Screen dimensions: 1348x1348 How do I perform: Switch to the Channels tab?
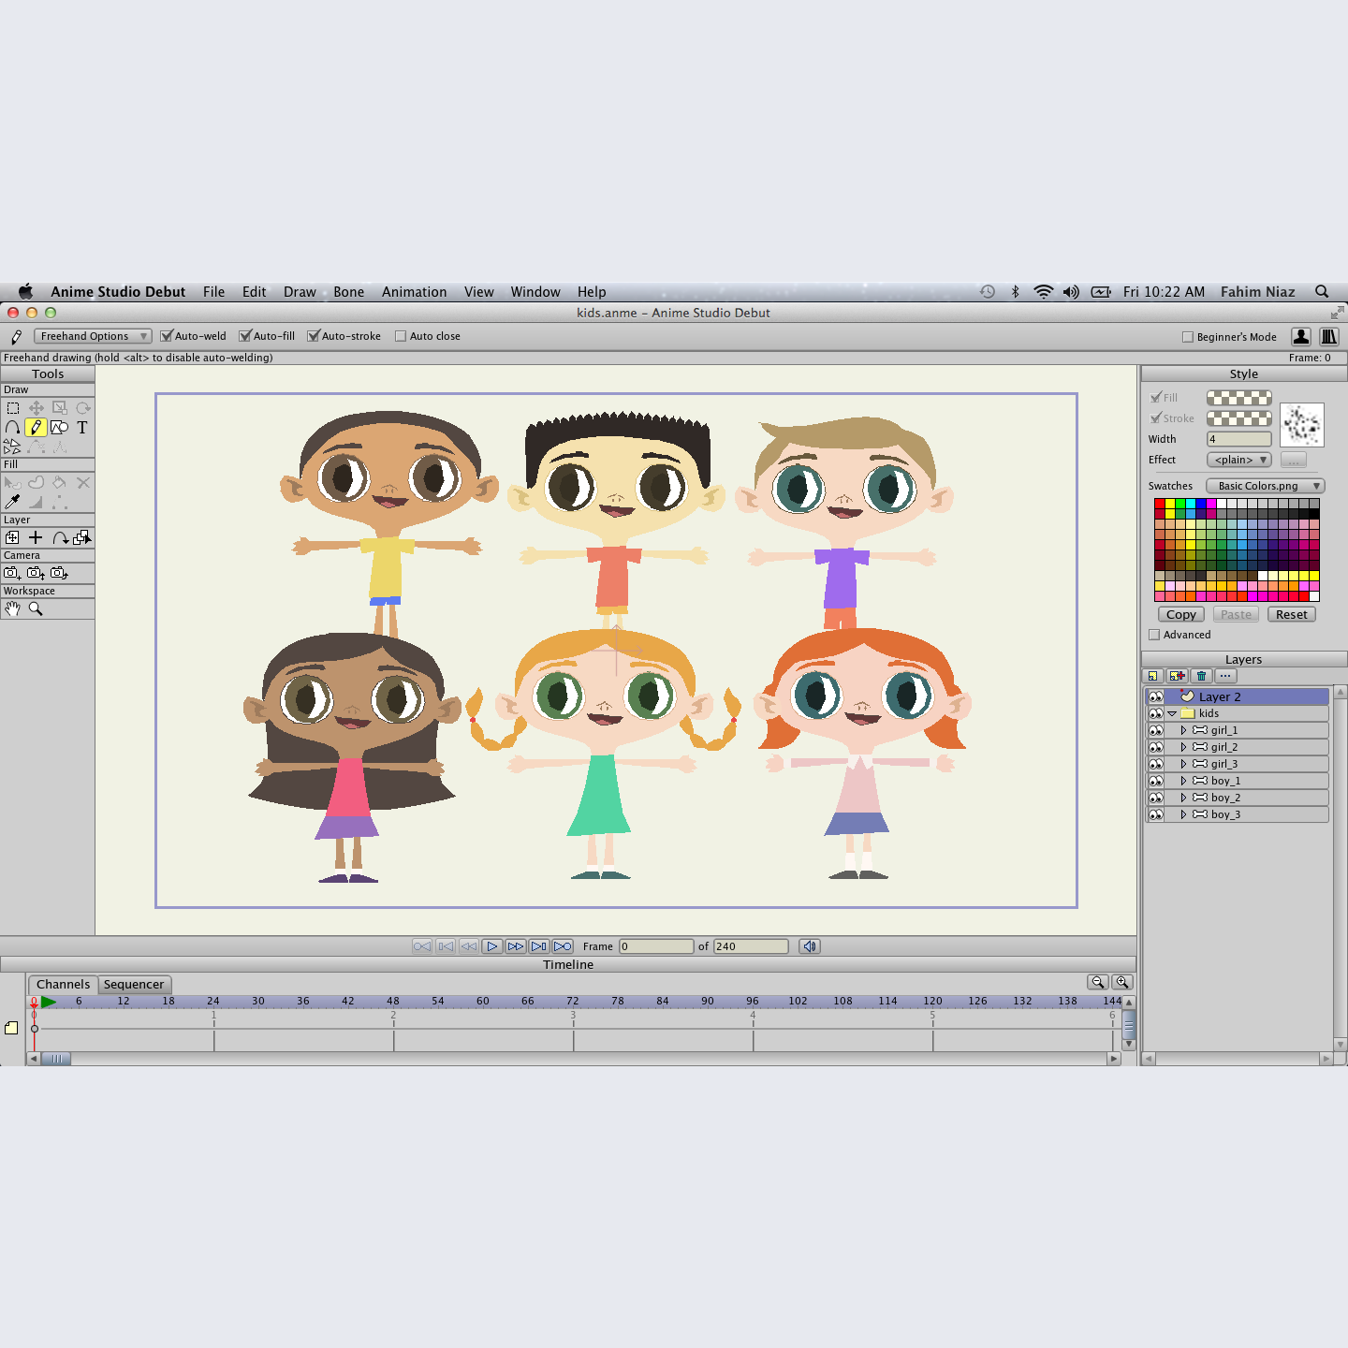point(63,985)
